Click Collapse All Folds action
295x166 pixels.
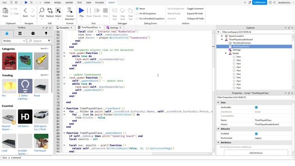195,18
